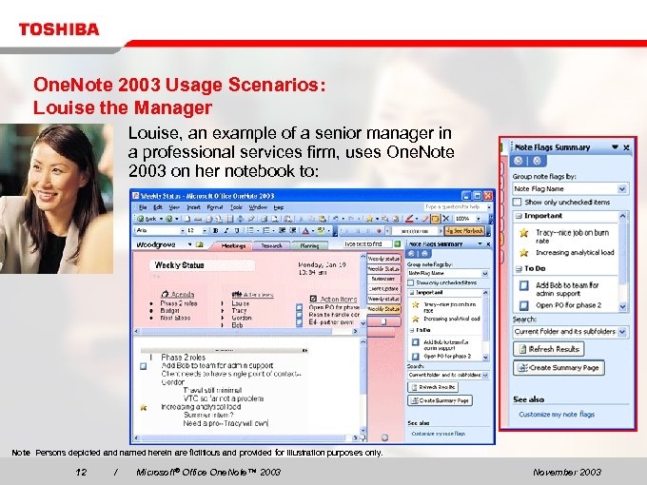Click the highlighted Selection Tool icon
The width and height of the screenshot is (647, 485).
pyautogui.click(x=436, y=219)
